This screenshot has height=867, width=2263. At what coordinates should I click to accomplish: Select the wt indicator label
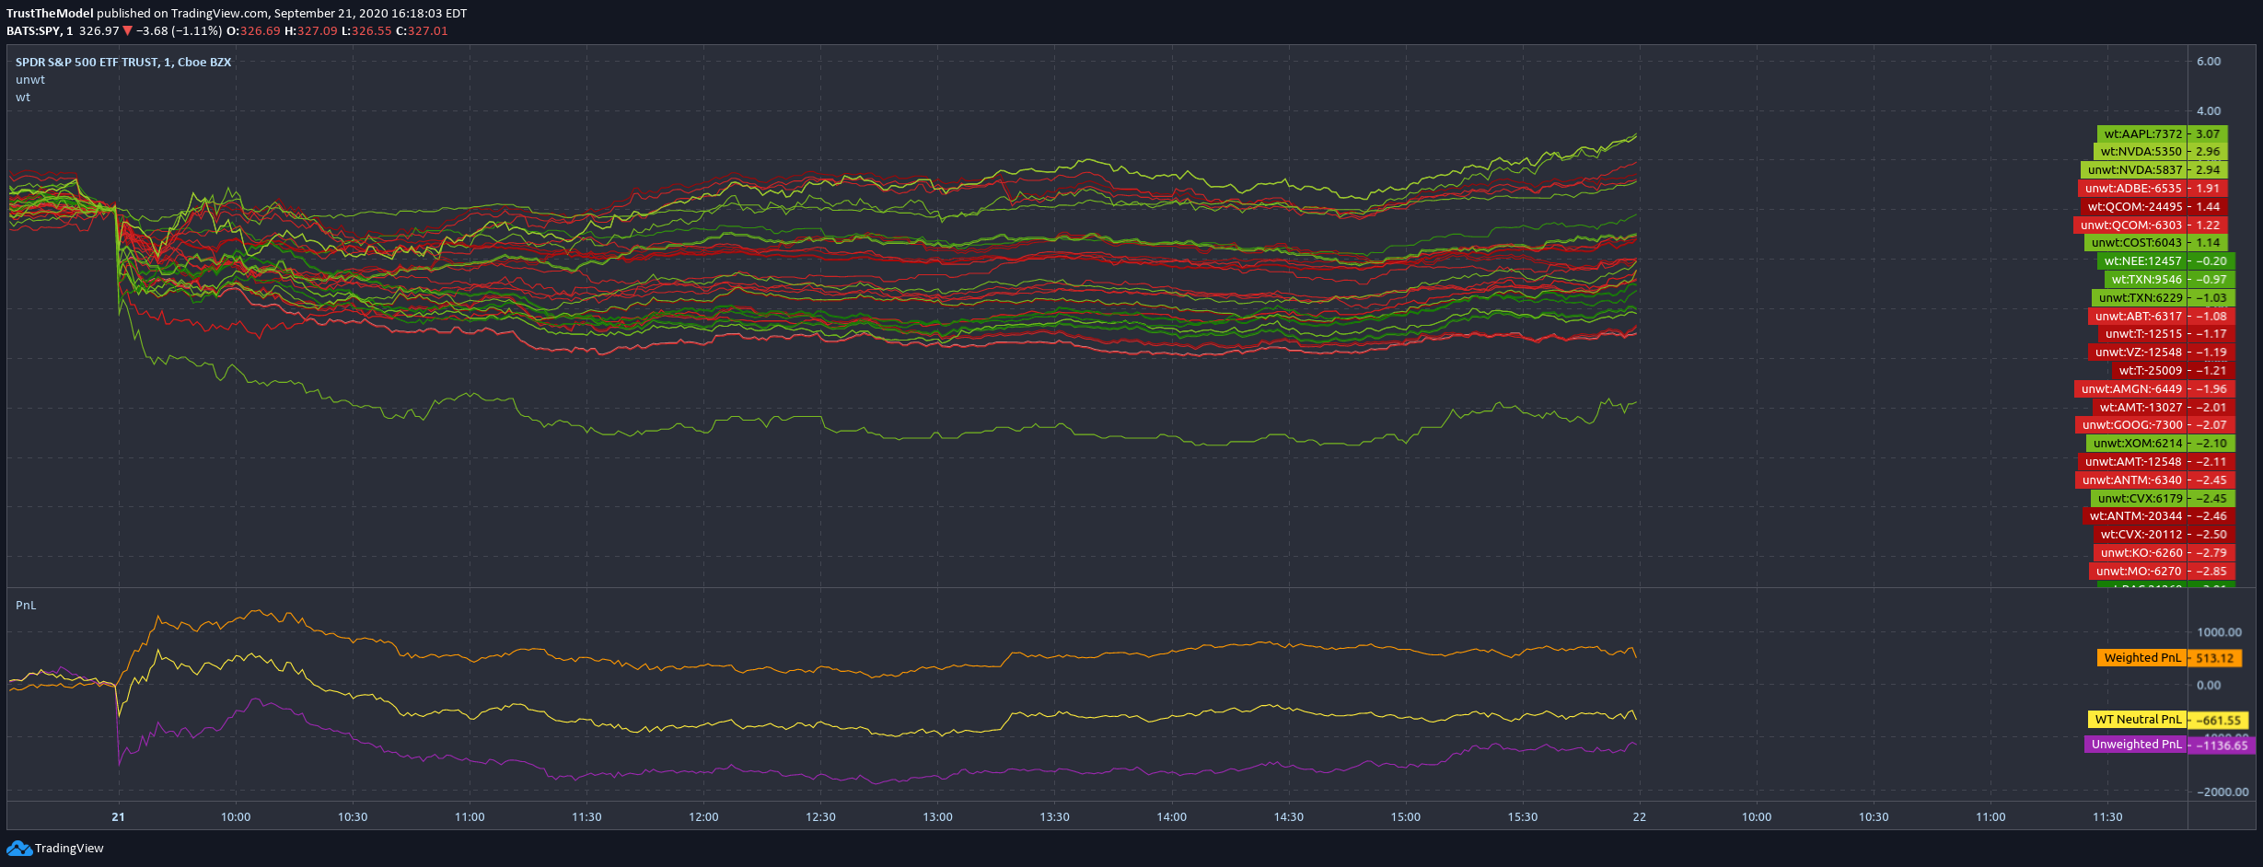pyautogui.click(x=23, y=98)
